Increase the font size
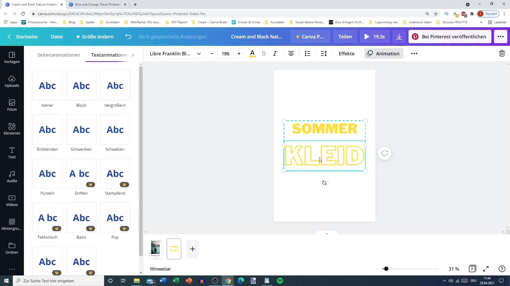The width and height of the screenshot is (510, 286). tap(239, 53)
